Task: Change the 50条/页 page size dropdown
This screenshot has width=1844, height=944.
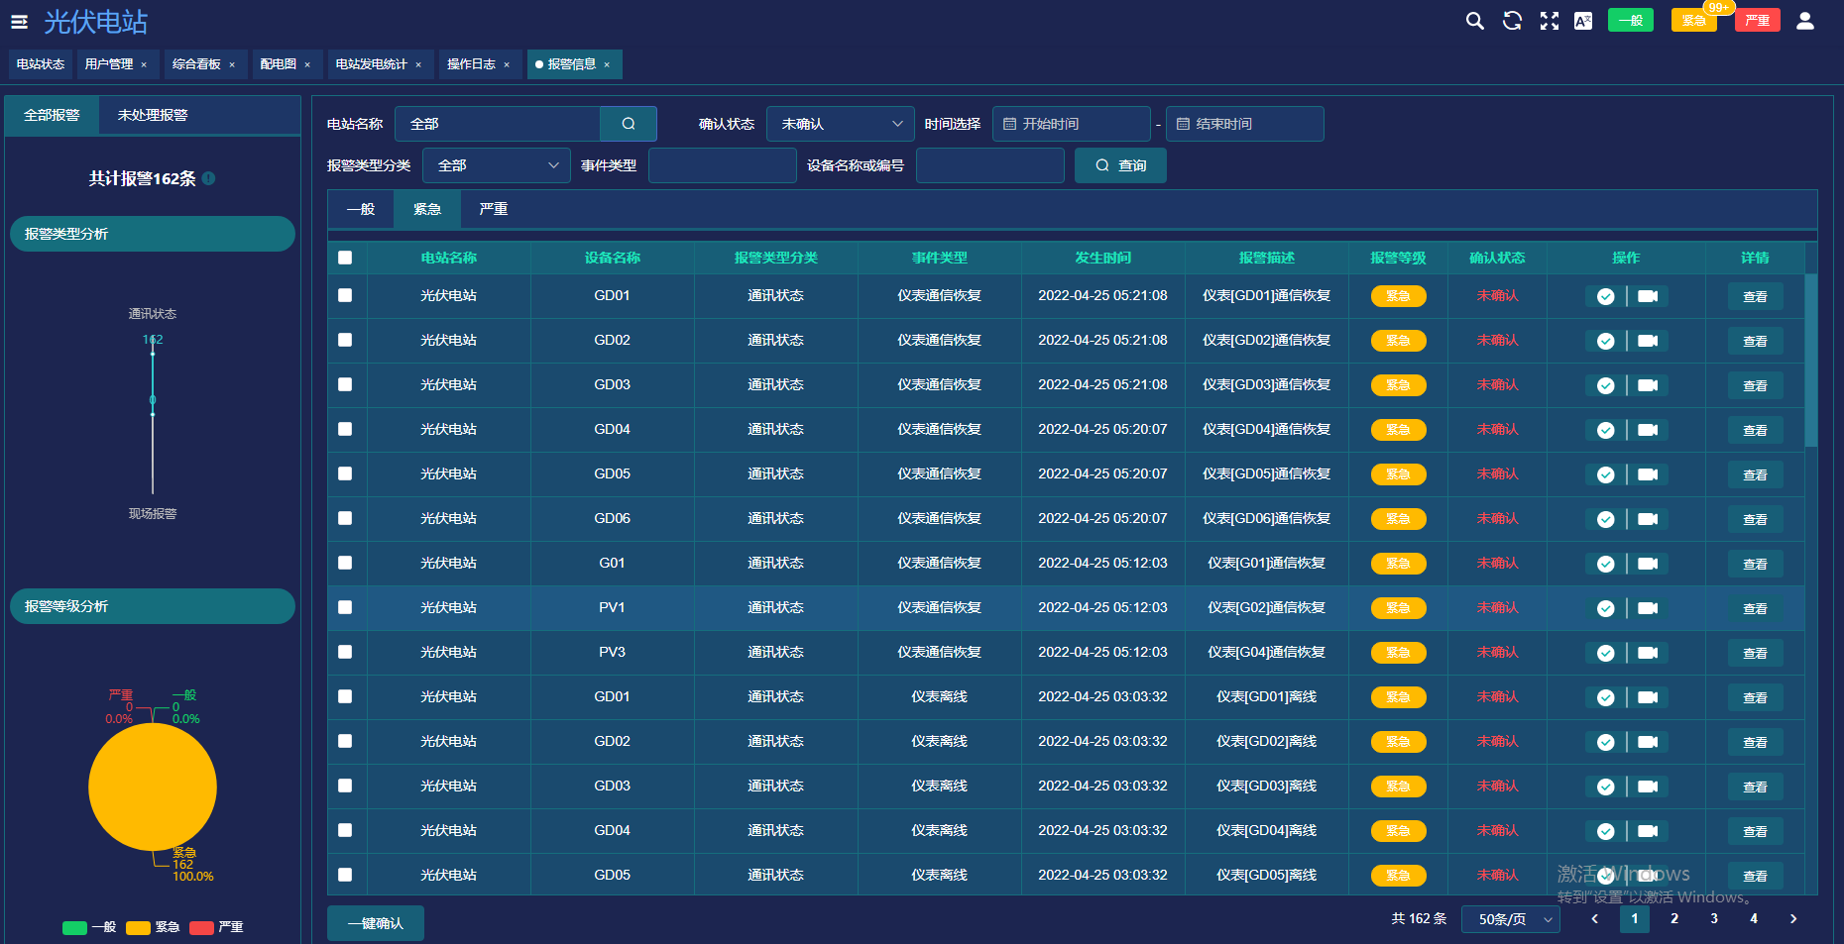Action: [1511, 919]
